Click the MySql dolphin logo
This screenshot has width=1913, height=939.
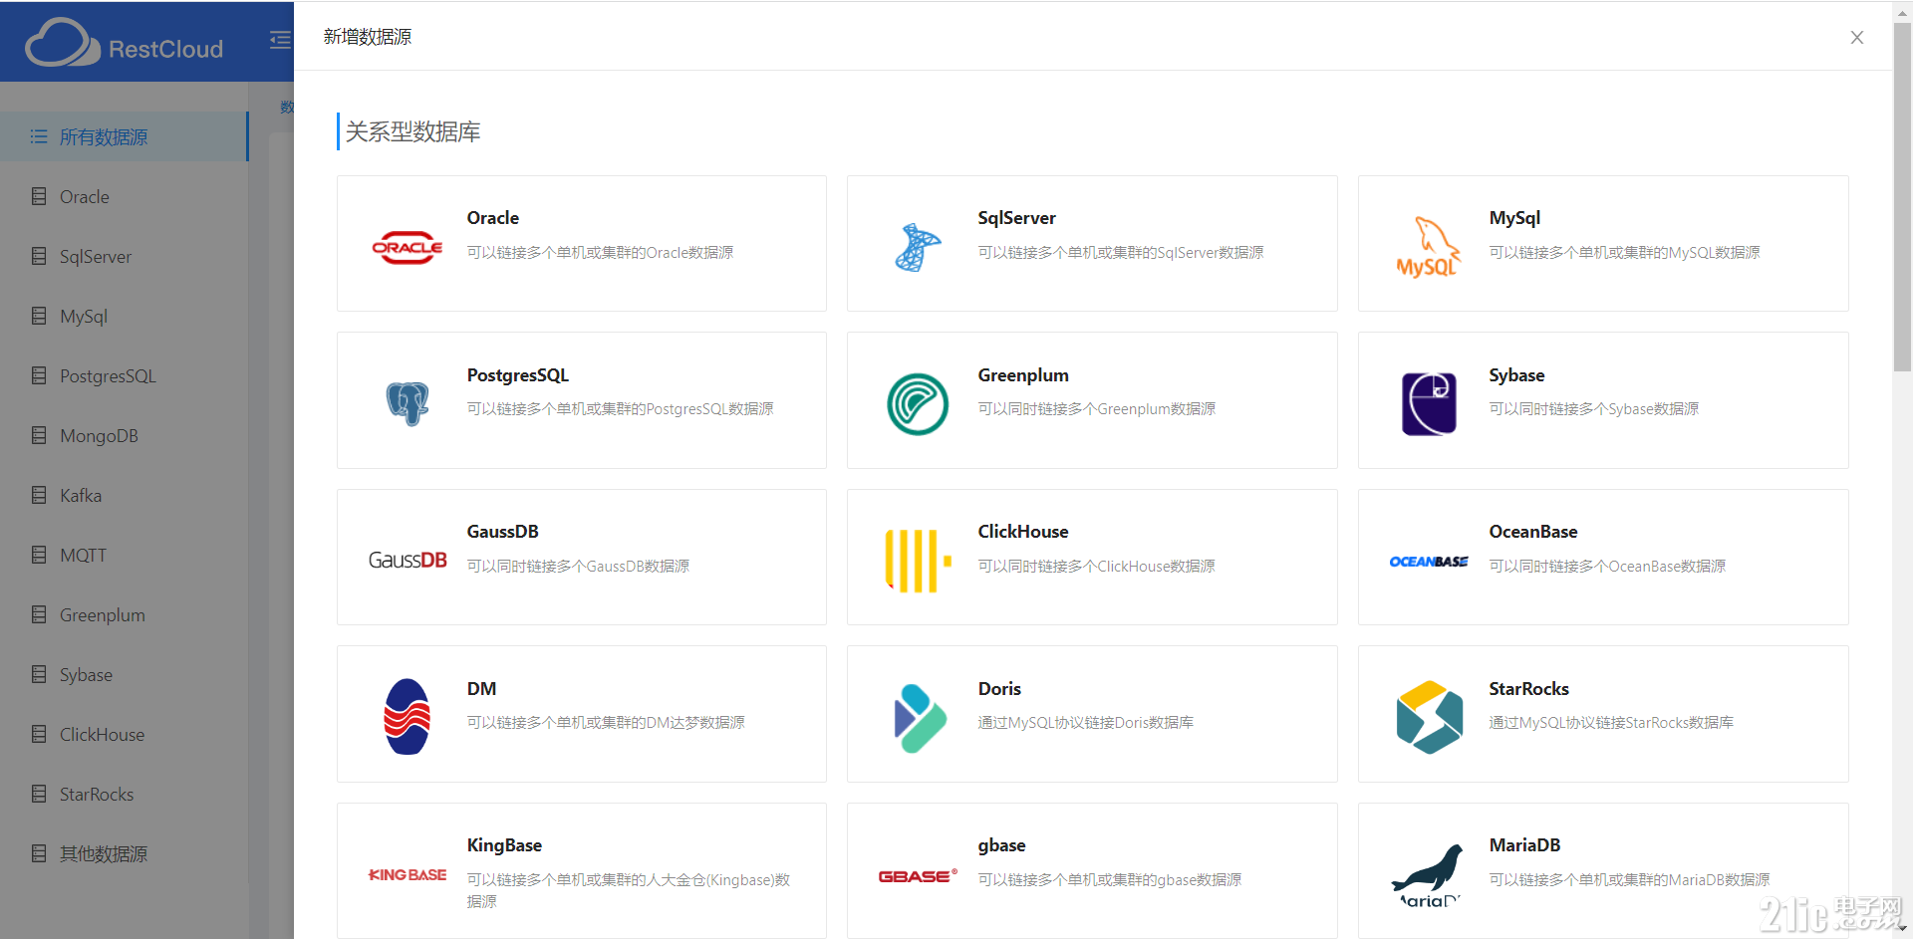click(1428, 247)
